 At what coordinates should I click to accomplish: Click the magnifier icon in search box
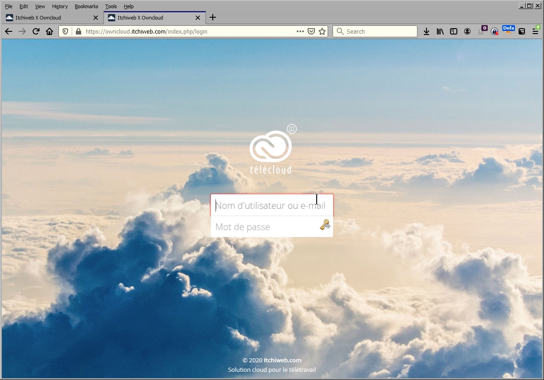tap(340, 32)
